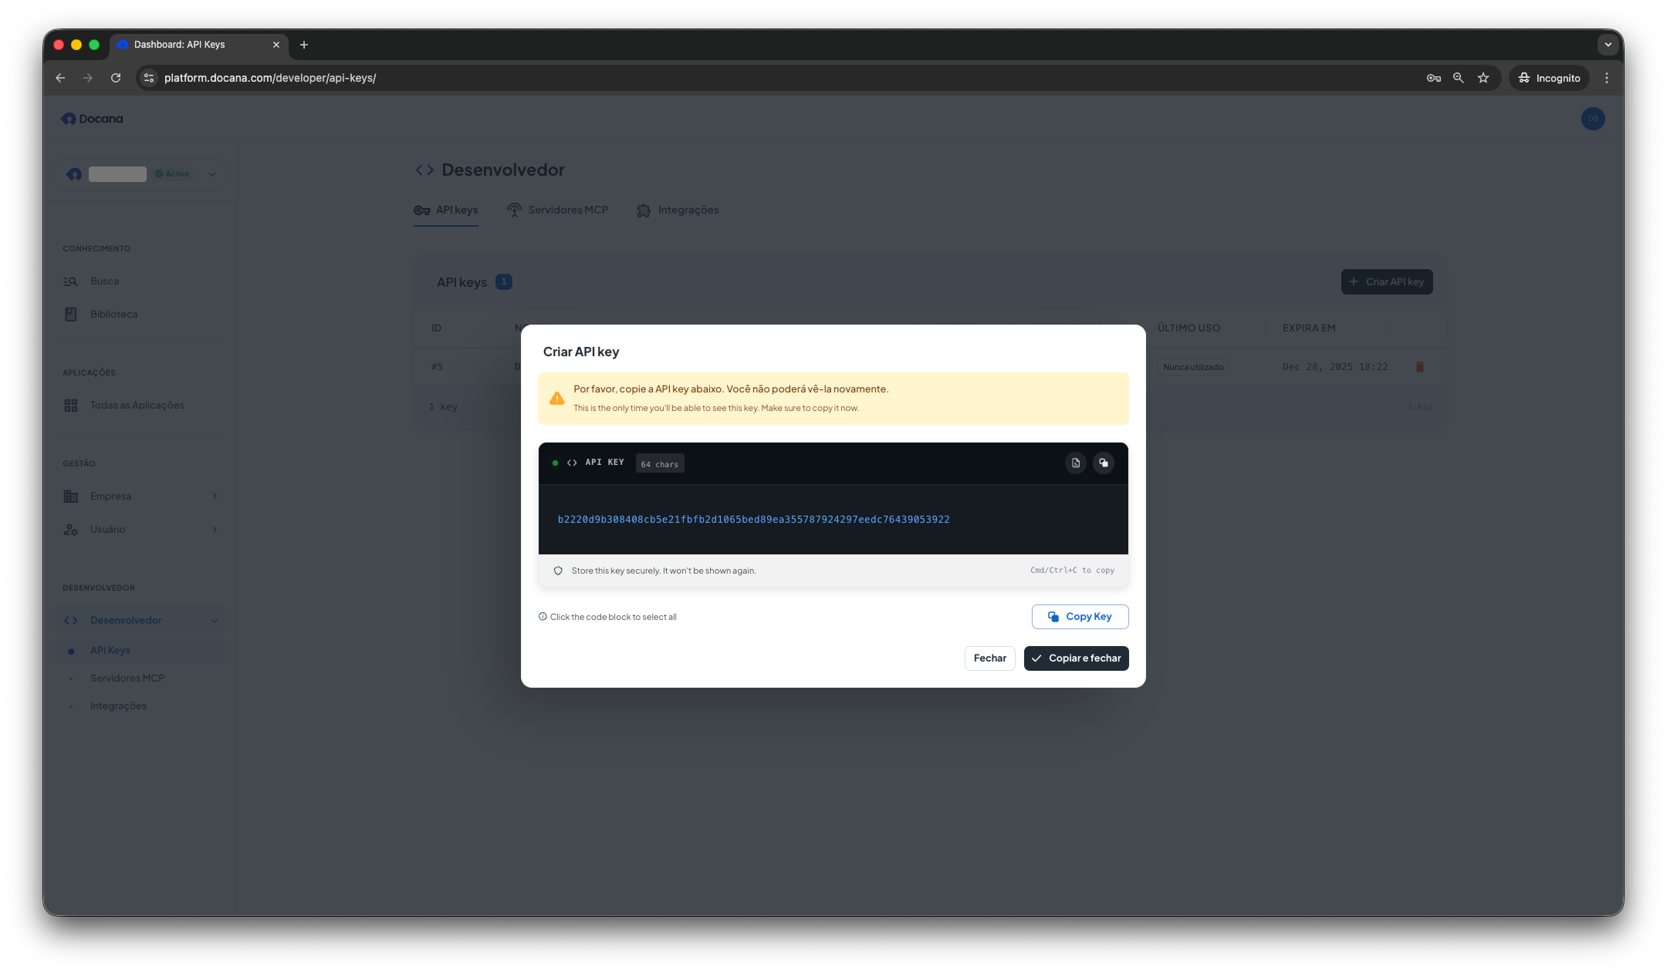Open Chrome three-dot menu
The width and height of the screenshot is (1667, 973).
click(1607, 78)
